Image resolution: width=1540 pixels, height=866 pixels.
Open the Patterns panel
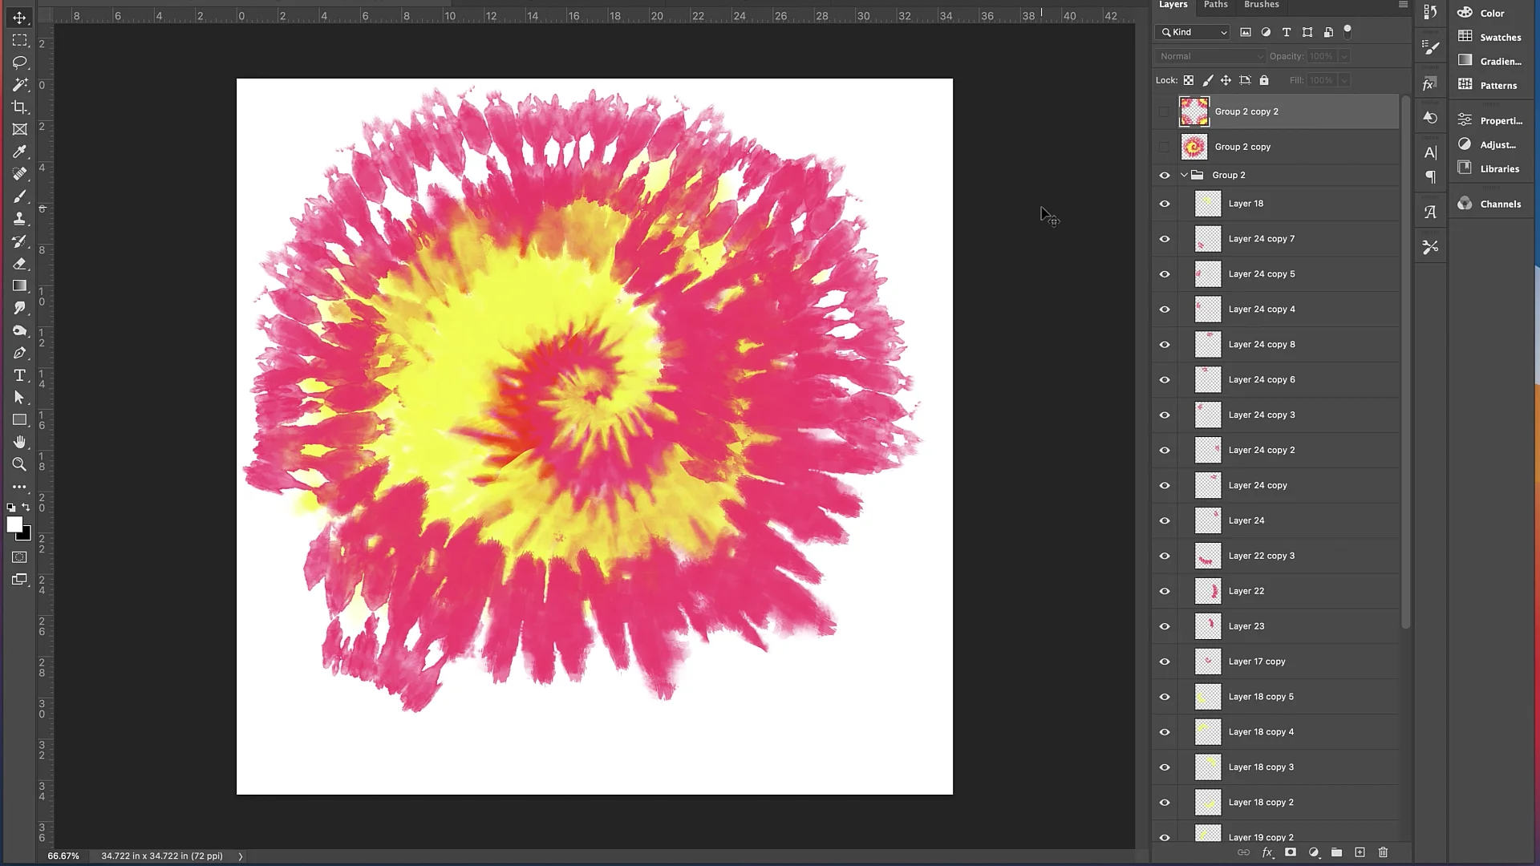[1489, 85]
